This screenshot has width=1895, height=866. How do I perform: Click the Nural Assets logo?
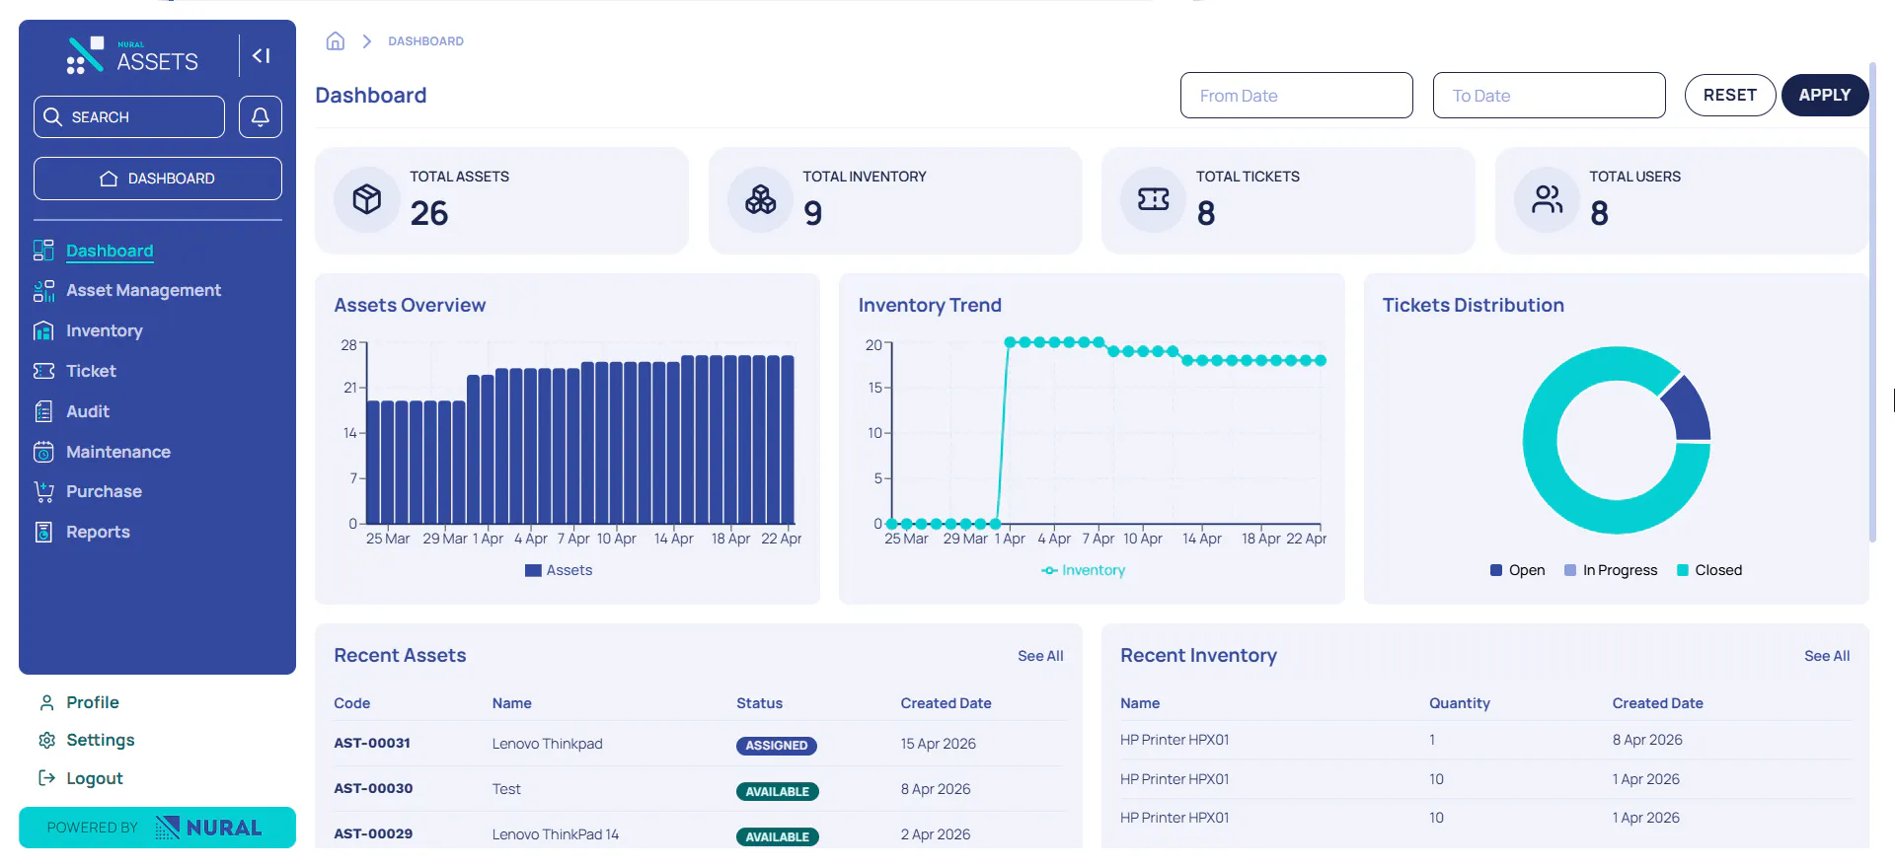tap(132, 56)
